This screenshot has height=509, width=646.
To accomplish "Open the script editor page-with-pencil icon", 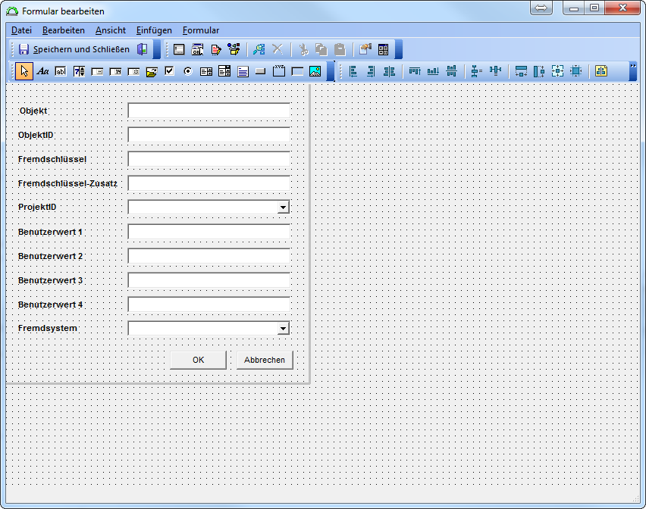I will 216,49.
